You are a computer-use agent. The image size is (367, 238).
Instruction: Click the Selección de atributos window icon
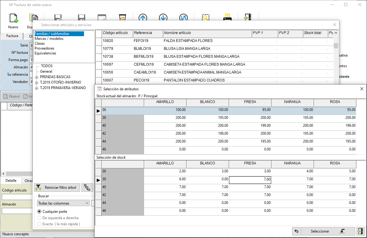tap(99, 89)
